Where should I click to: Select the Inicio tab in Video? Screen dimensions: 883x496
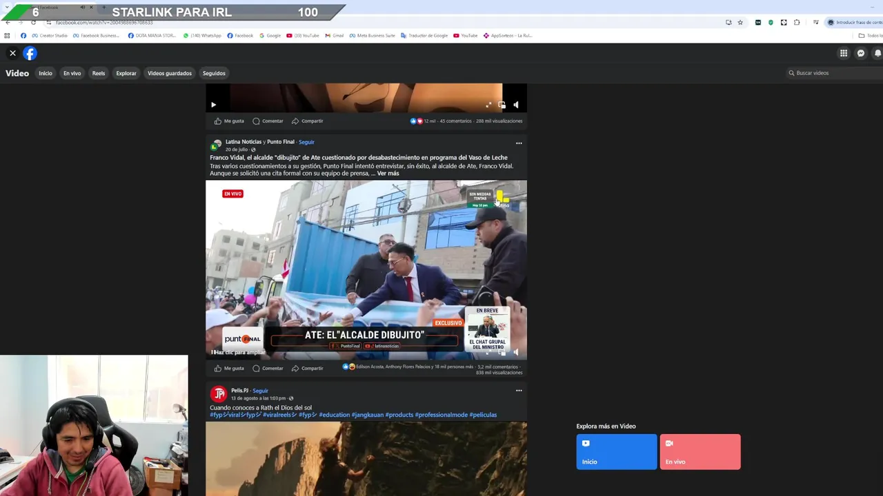pos(46,73)
